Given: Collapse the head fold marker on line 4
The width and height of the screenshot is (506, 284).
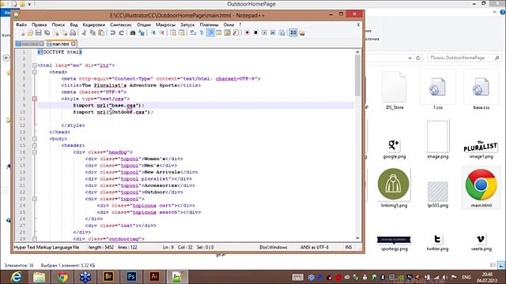Looking at the screenshot, I should coord(35,72).
